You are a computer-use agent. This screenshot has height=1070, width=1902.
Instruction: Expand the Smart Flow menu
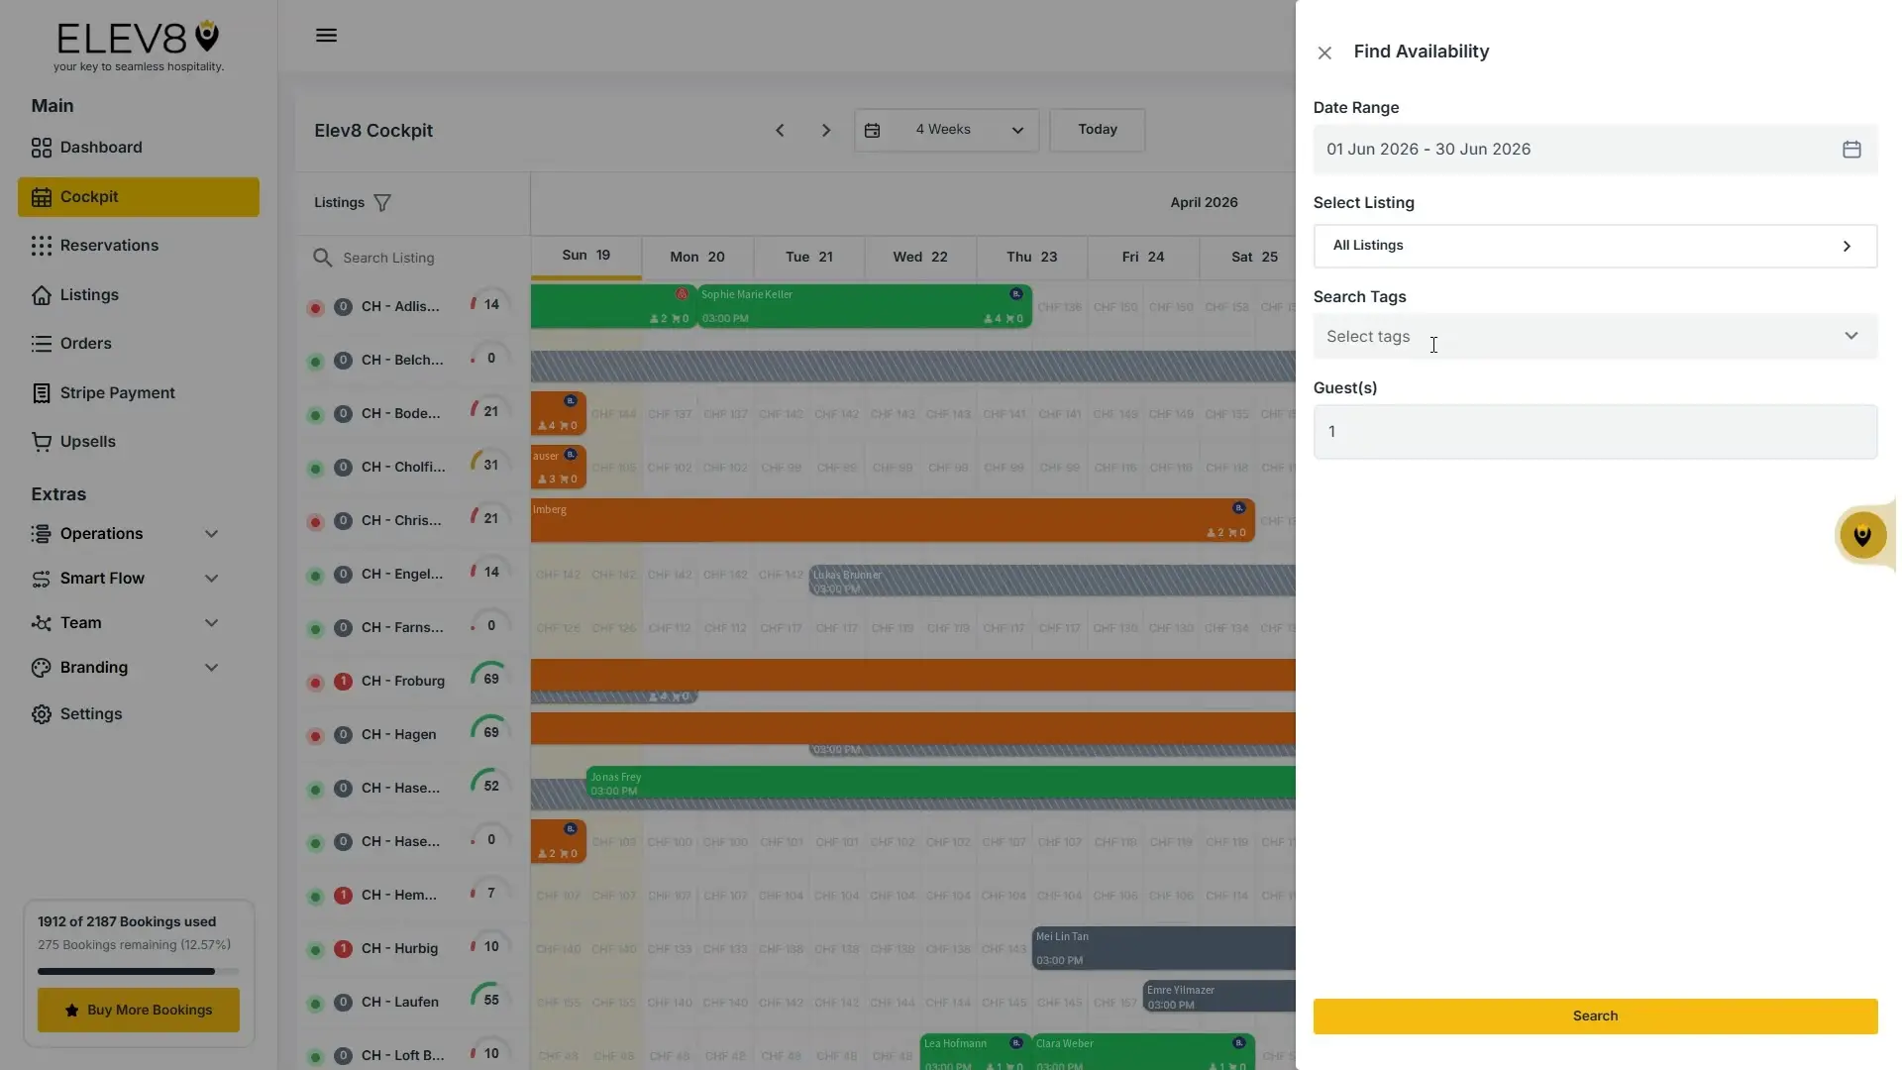pos(125,579)
